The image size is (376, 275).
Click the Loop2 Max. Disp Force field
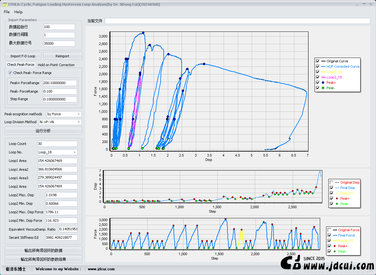click(62, 212)
